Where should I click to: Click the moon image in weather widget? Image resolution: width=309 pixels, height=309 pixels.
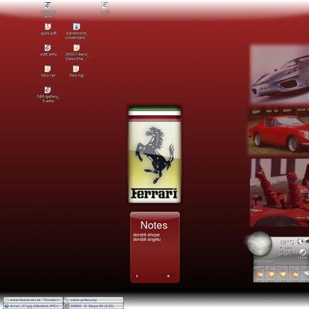pos(260,244)
